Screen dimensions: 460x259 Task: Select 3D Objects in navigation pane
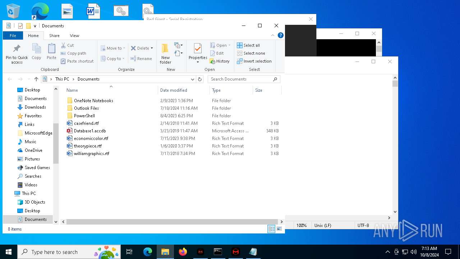point(35,202)
